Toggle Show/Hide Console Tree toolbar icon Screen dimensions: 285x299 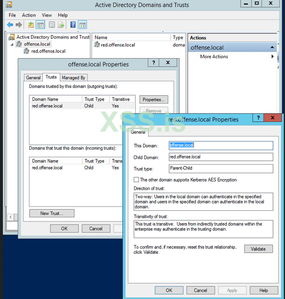click(x=40, y=25)
